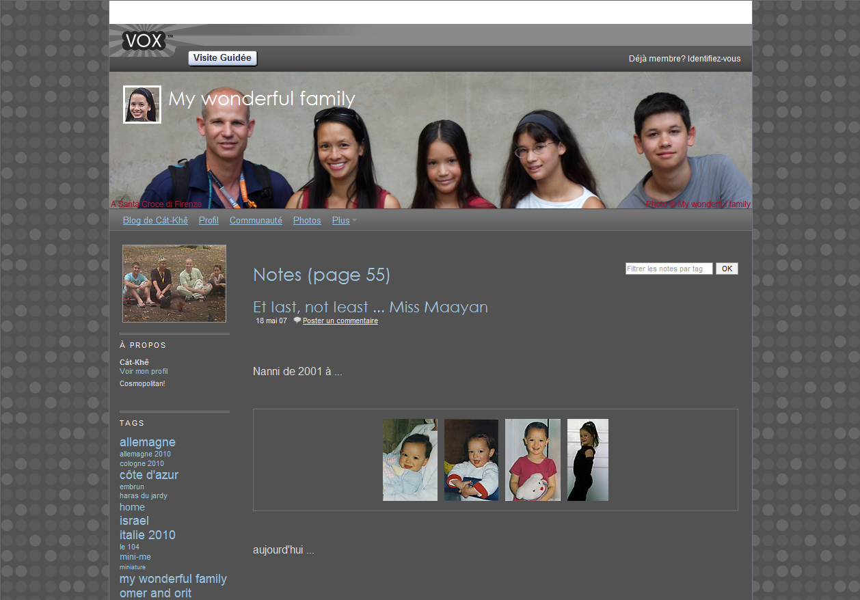Click the comment bubble icon
Viewport: 860px width, 600px height.
(297, 321)
